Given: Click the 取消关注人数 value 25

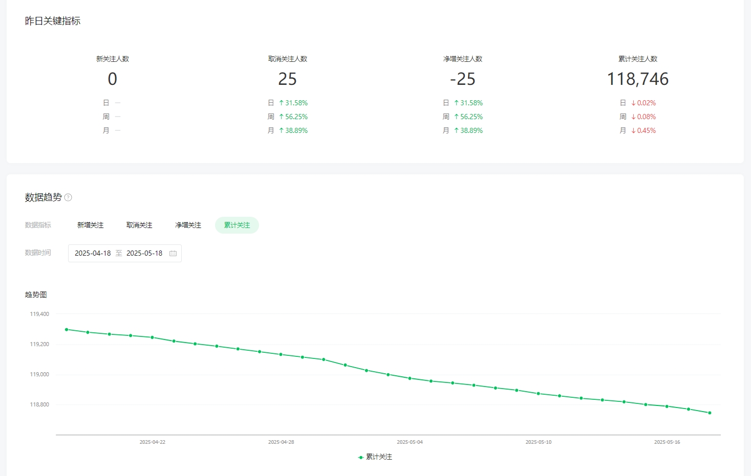Looking at the screenshot, I should coord(288,79).
